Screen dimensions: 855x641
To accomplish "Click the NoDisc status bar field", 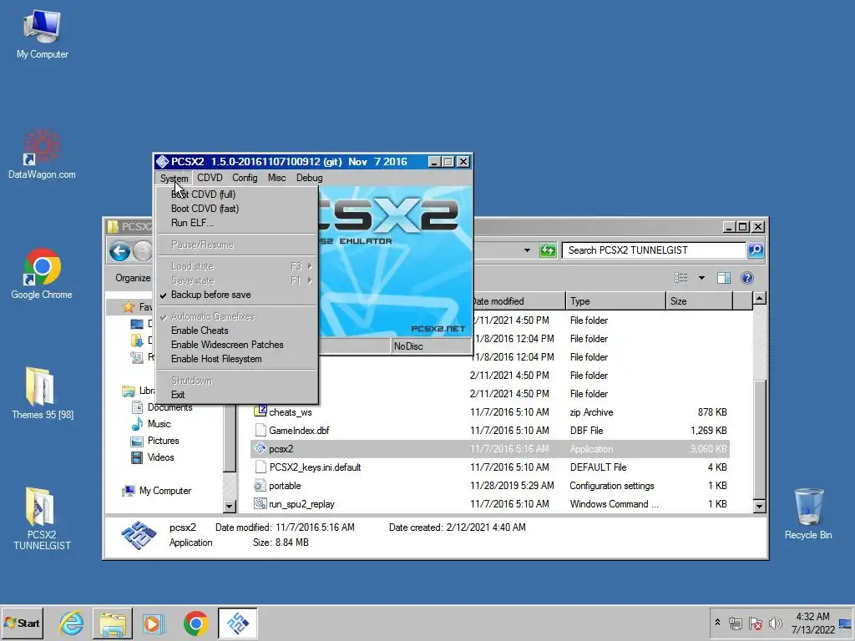I will [x=431, y=346].
